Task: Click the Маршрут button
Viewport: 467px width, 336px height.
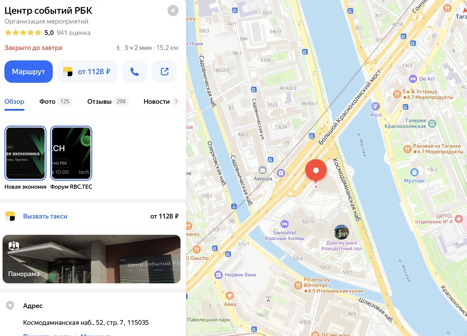Action: pyautogui.click(x=28, y=71)
